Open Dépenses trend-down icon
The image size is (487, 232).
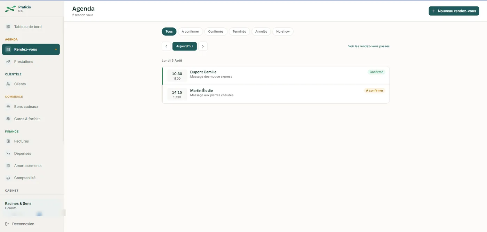(8, 153)
